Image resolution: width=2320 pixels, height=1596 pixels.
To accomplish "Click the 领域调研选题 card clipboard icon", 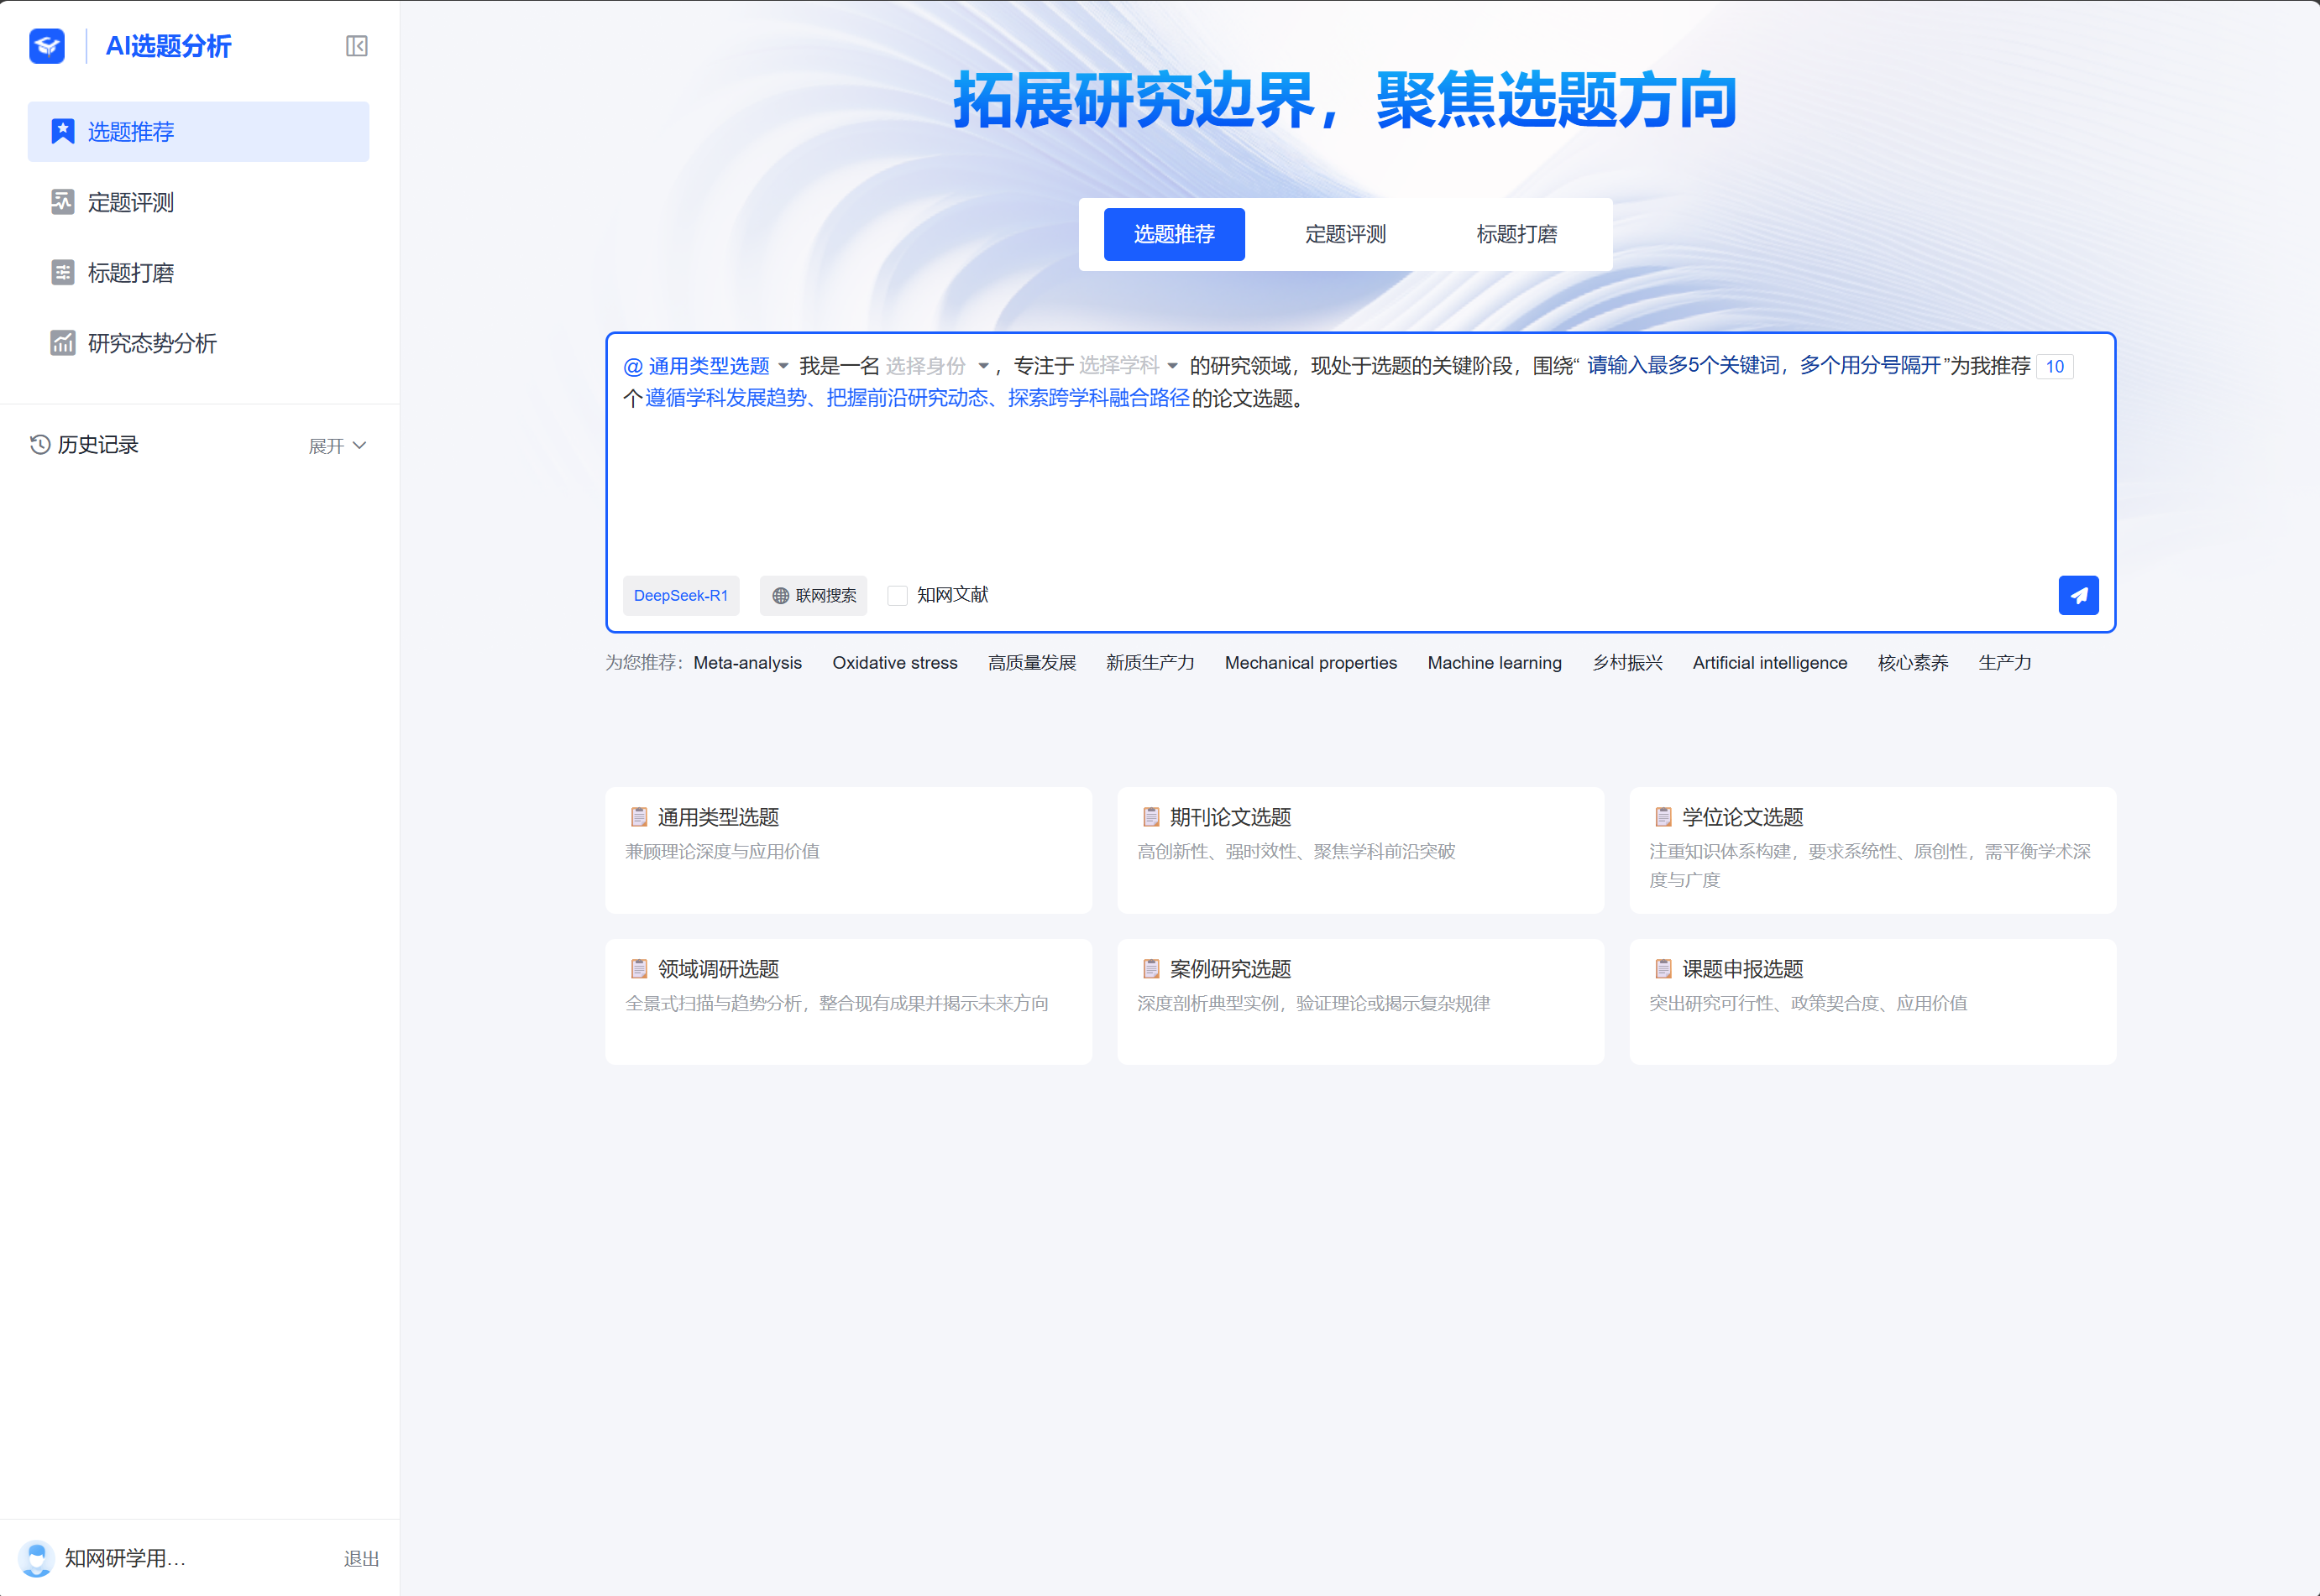I will click(x=638, y=968).
